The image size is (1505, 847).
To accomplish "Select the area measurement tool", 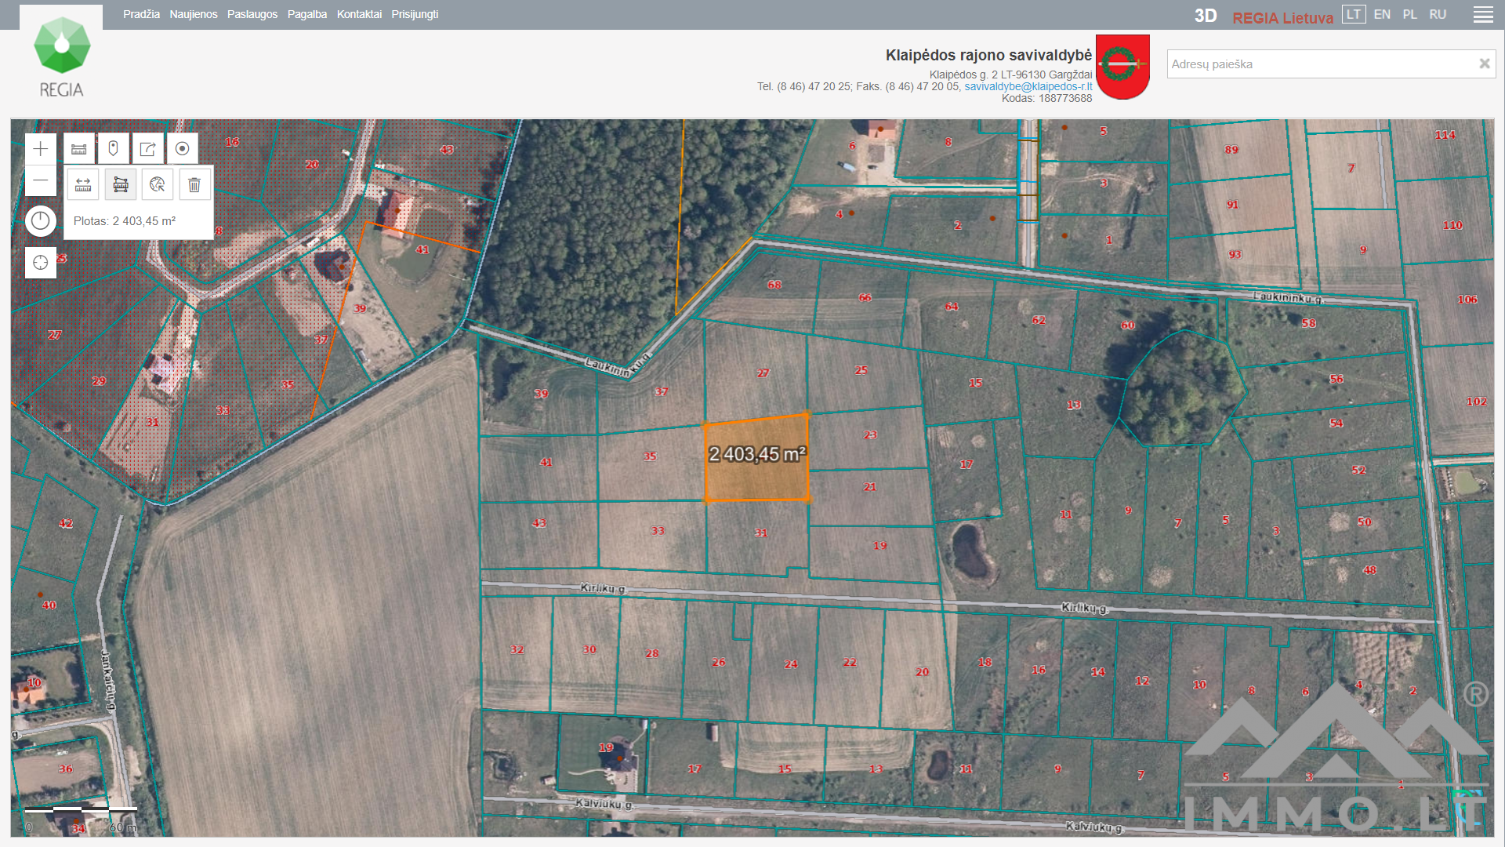I will tap(121, 184).
